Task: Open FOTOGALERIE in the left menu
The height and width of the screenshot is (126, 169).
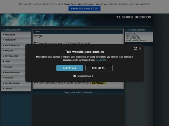Action: [11, 56]
